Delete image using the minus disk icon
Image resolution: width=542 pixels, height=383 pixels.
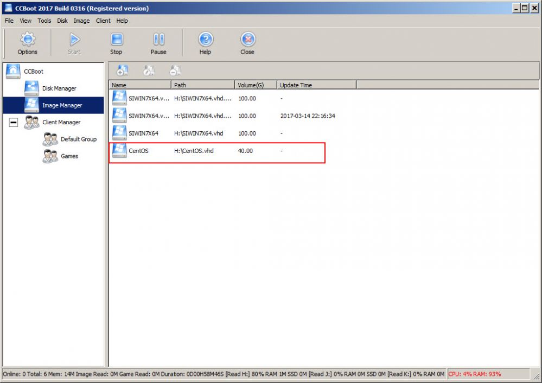click(x=175, y=71)
